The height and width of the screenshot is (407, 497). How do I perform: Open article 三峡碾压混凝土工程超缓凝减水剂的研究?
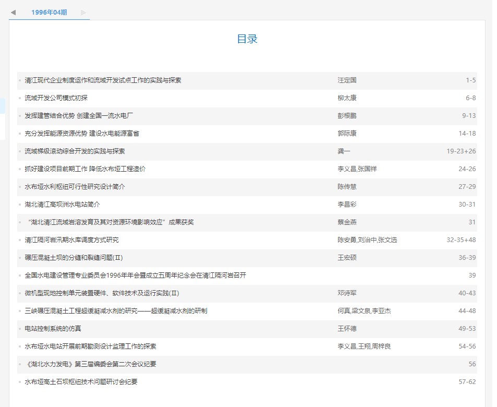click(x=116, y=311)
